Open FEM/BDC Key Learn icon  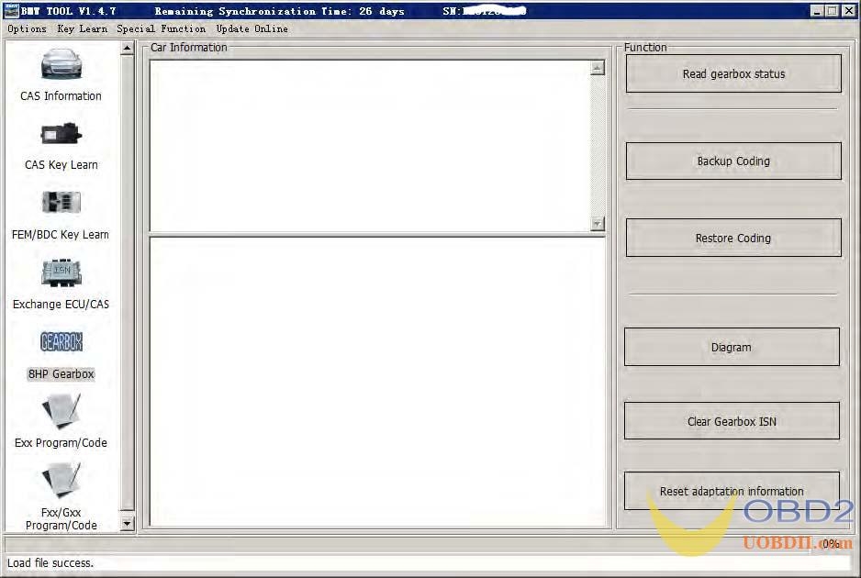click(61, 204)
